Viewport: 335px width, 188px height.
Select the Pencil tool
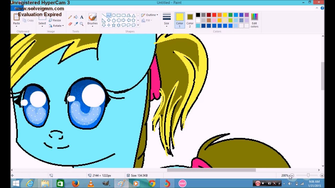[x=70, y=17]
